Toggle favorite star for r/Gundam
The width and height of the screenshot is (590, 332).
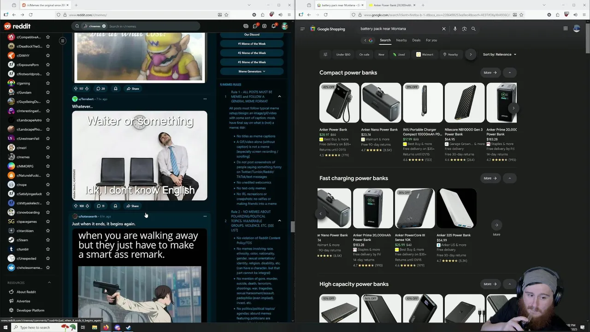(x=48, y=93)
